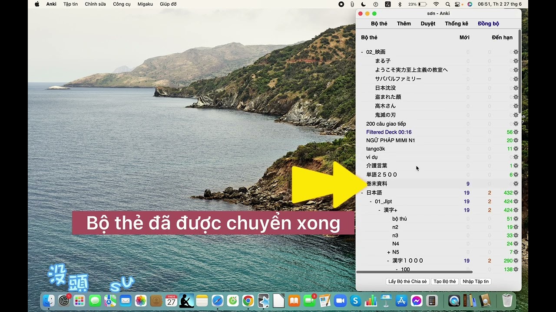Collapse the 01_Jlpt subdeck
The width and height of the screenshot is (556, 312).
click(x=371, y=201)
